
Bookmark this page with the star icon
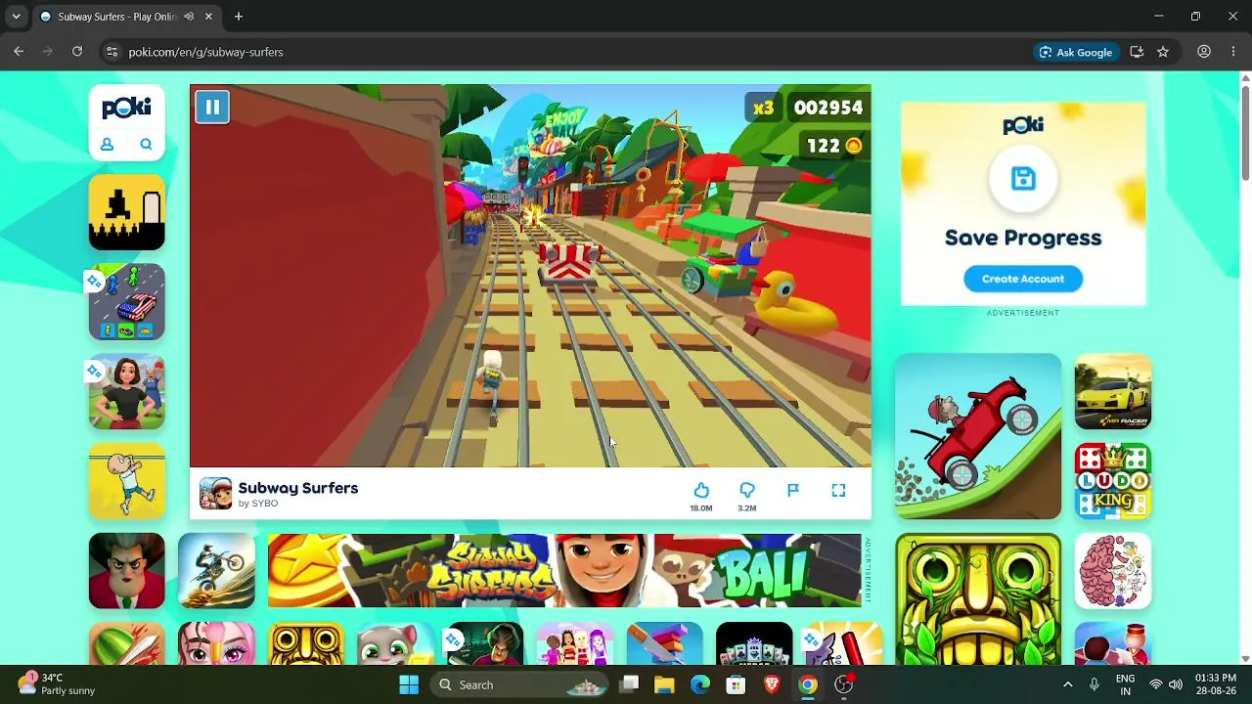(x=1163, y=52)
